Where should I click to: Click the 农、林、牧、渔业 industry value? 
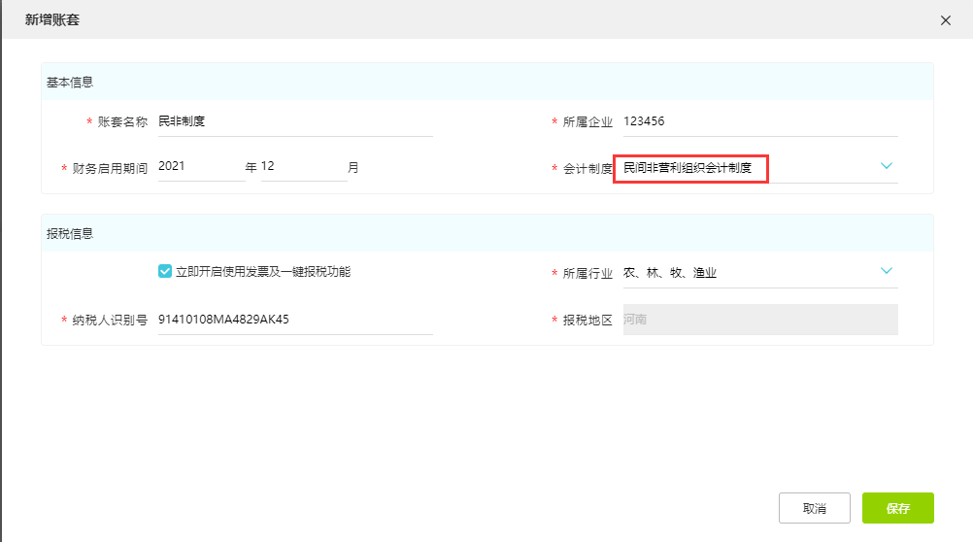pyautogui.click(x=670, y=273)
